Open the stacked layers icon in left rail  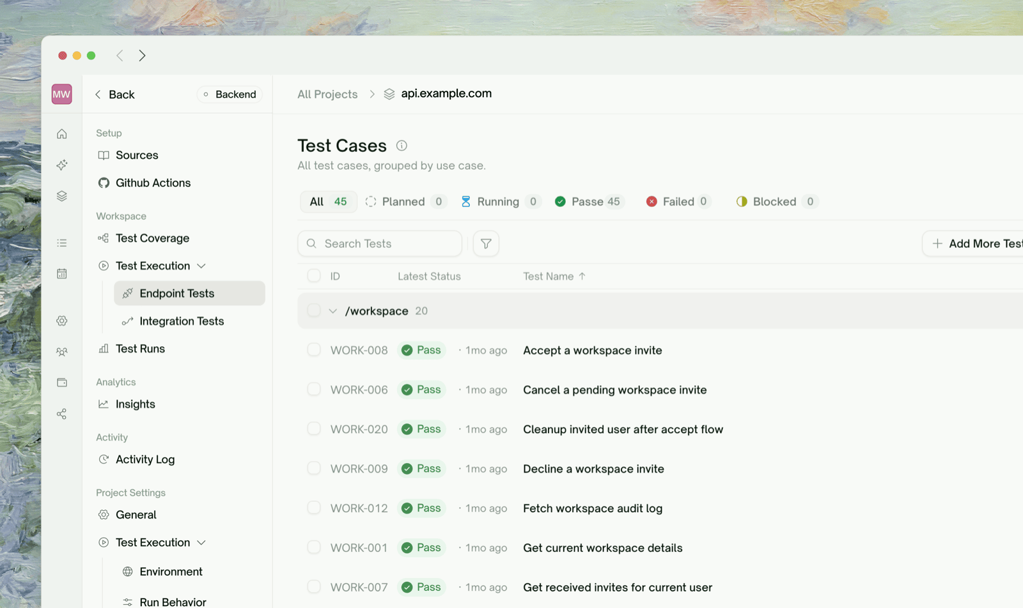(62, 196)
